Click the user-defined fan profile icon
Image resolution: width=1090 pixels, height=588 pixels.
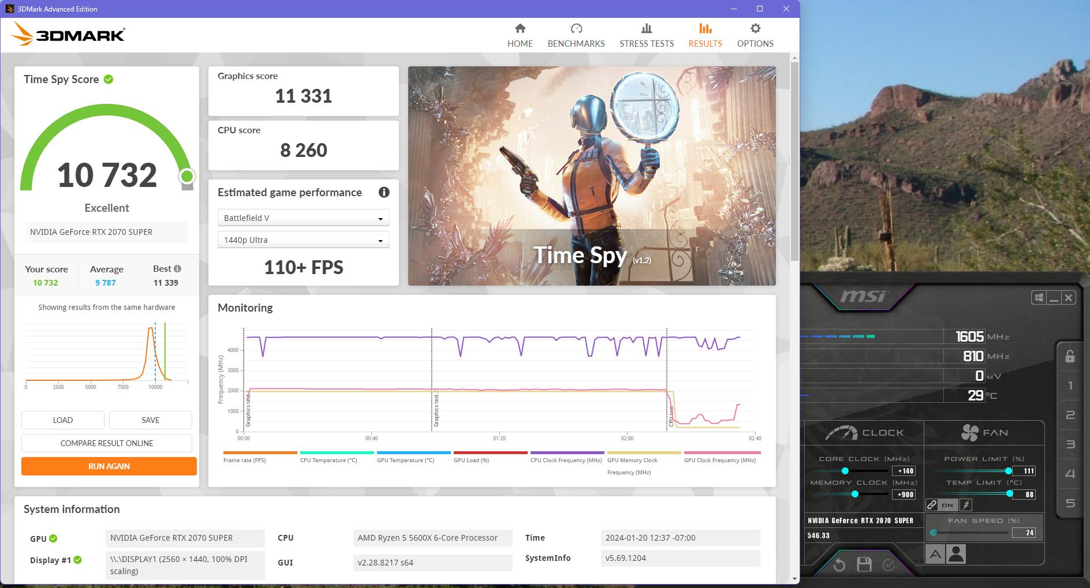[x=956, y=555]
